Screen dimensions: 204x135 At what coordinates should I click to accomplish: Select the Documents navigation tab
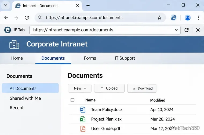pos(53,58)
